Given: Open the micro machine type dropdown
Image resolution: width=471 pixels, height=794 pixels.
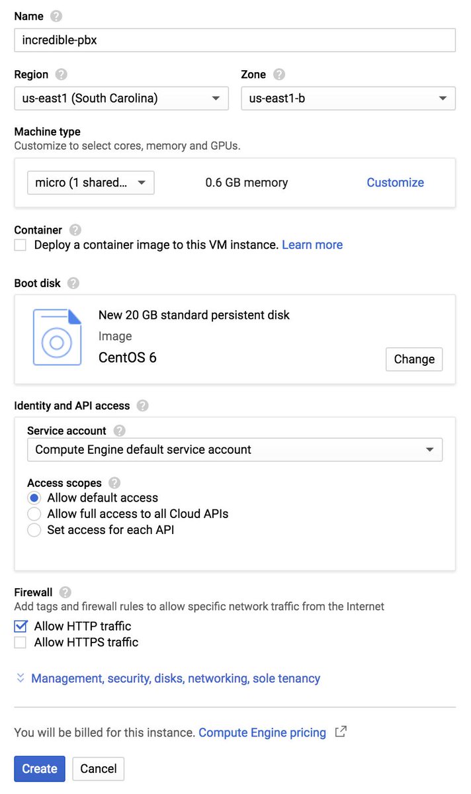Looking at the screenshot, I should coord(91,183).
